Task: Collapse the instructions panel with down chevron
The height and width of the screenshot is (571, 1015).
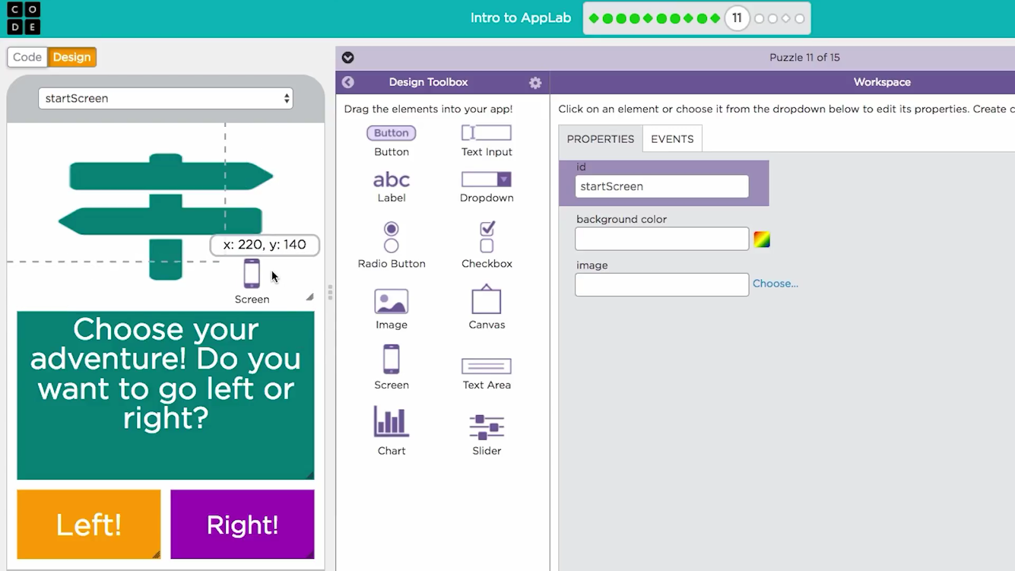Action: coord(348,58)
